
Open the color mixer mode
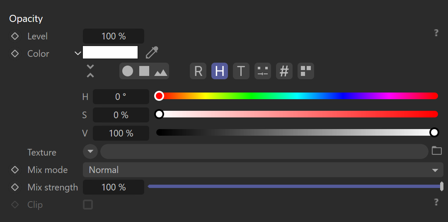coord(263,71)
